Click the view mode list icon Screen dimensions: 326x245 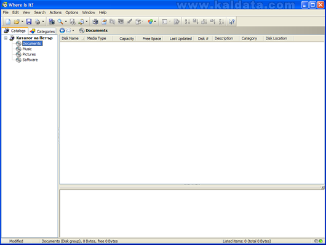pyautogui.click(x=164, y=22)
